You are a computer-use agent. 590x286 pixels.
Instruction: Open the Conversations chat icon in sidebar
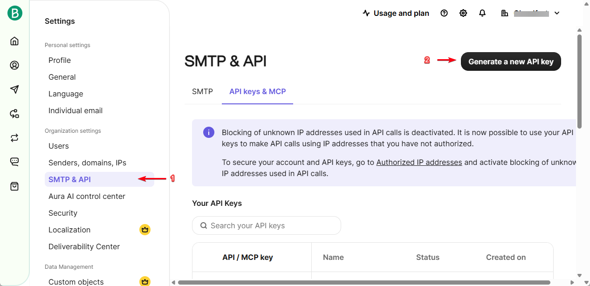(x=14, y=162)
